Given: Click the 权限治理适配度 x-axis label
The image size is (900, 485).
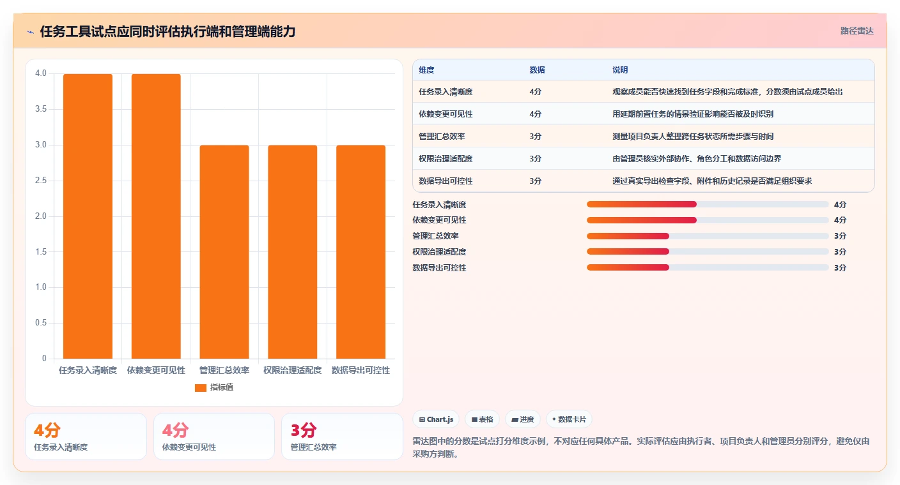Looking at the screenshot, I should [x=293, y=370].
